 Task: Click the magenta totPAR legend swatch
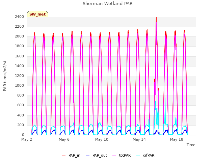[114, 156]
